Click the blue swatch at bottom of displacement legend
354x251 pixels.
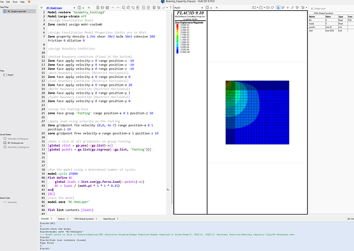click(178, 52)
